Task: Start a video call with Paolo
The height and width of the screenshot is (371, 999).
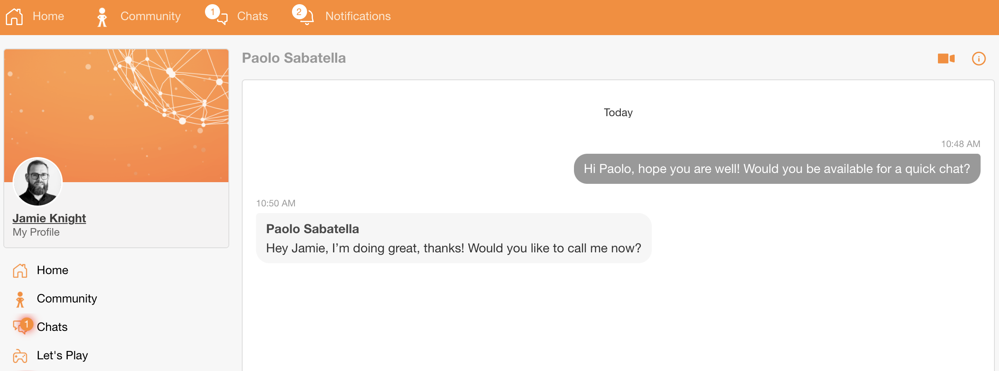Action: tap(946, 58)
